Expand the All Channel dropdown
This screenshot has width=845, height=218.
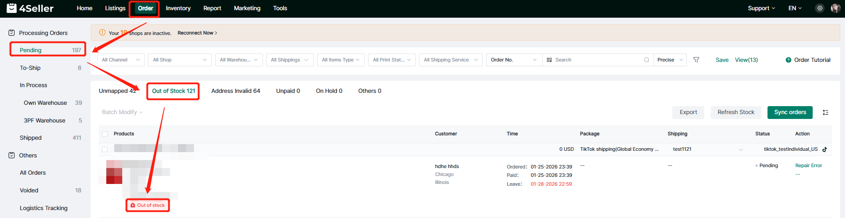point(120,60)
